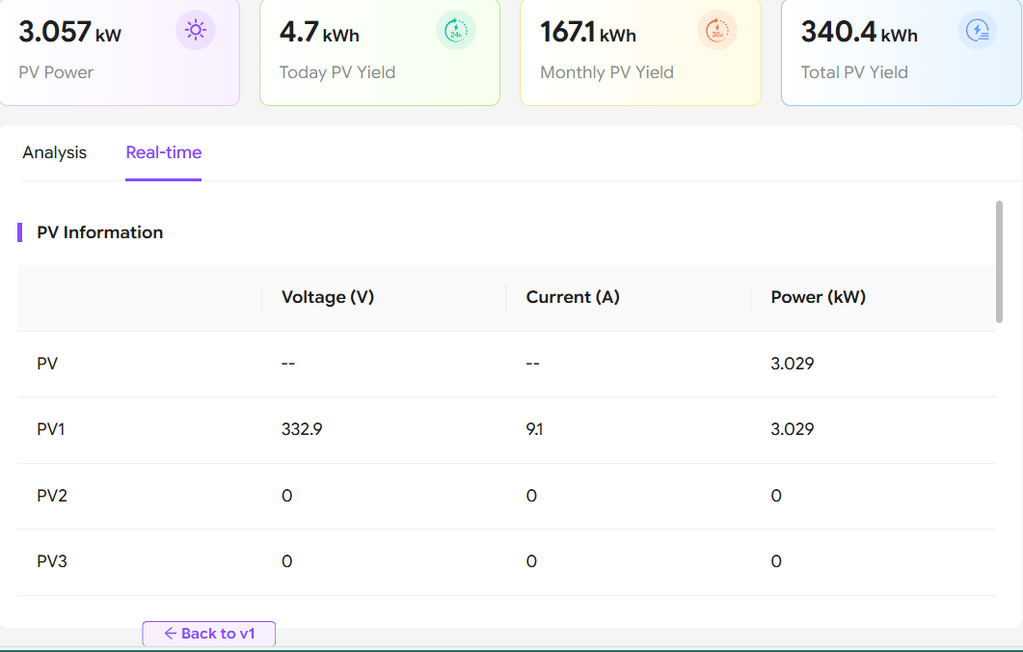
Task: Click the 3.057 kW PV Power value
Action: 69,33
